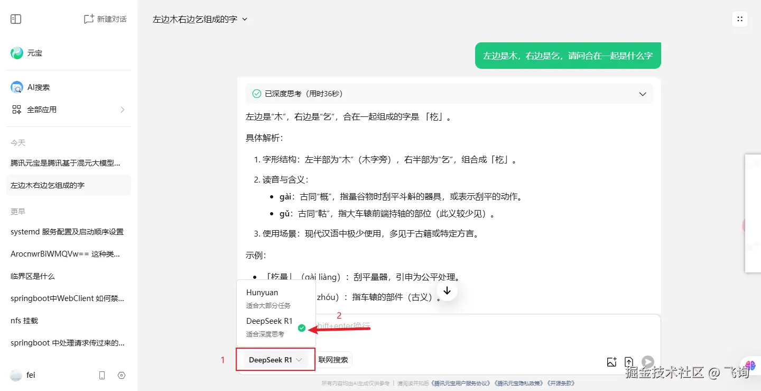Click the colorful floating icon bottom-right
Screen dimensions: 761x391
pos(750,365)
